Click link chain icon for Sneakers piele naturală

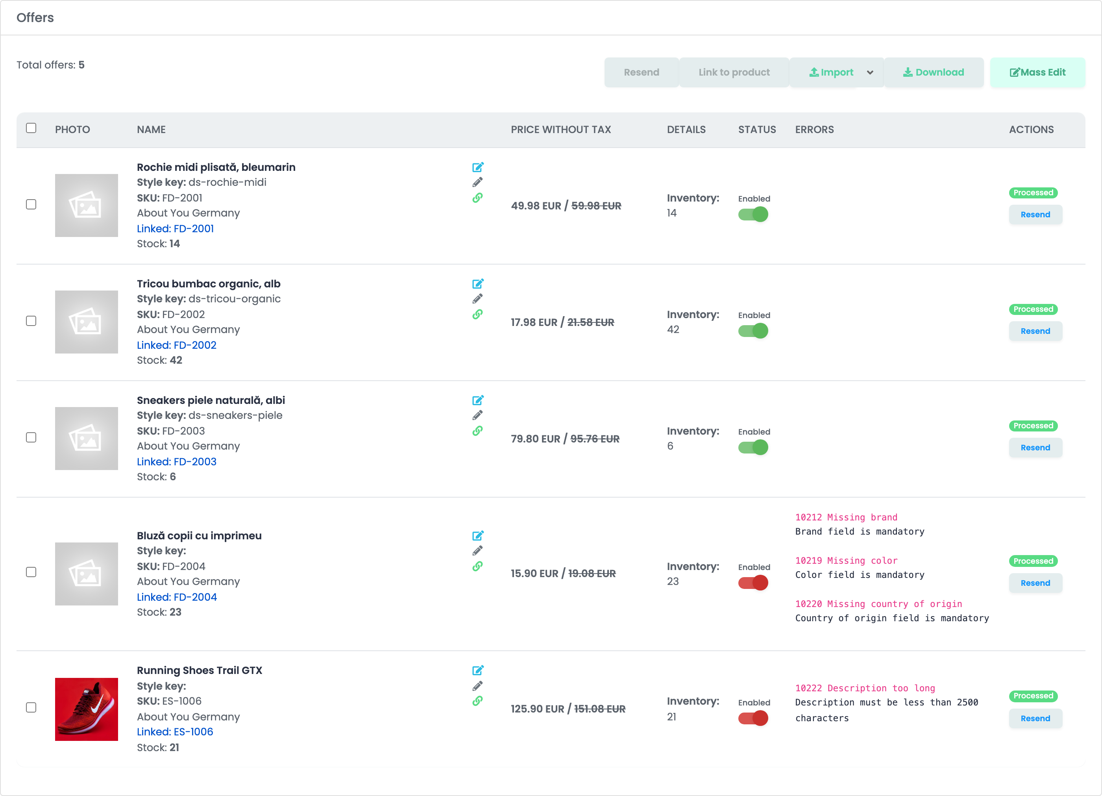point(478,431)
